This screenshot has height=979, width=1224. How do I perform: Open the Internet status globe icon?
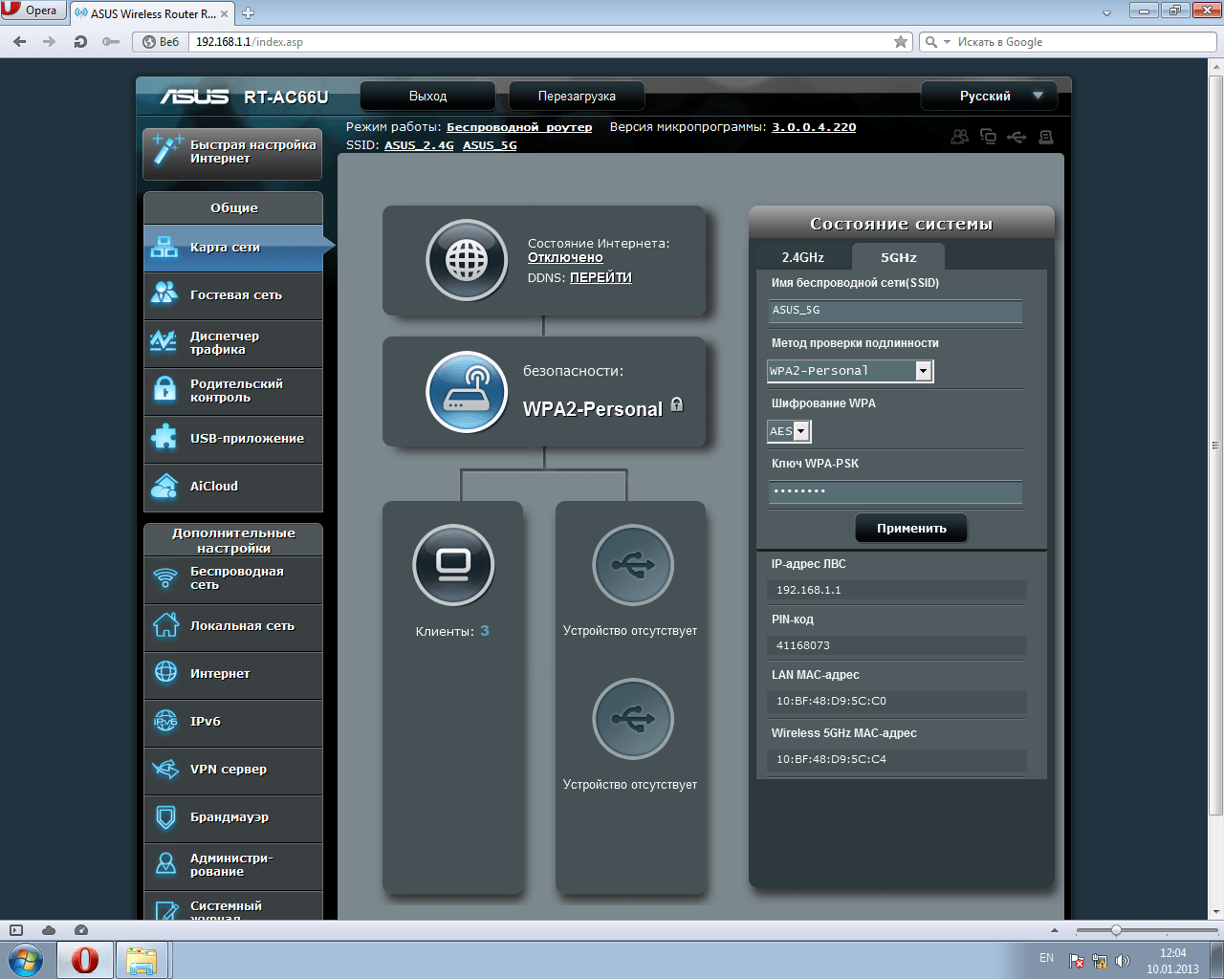pyautogui.click(x=467, y=260)
